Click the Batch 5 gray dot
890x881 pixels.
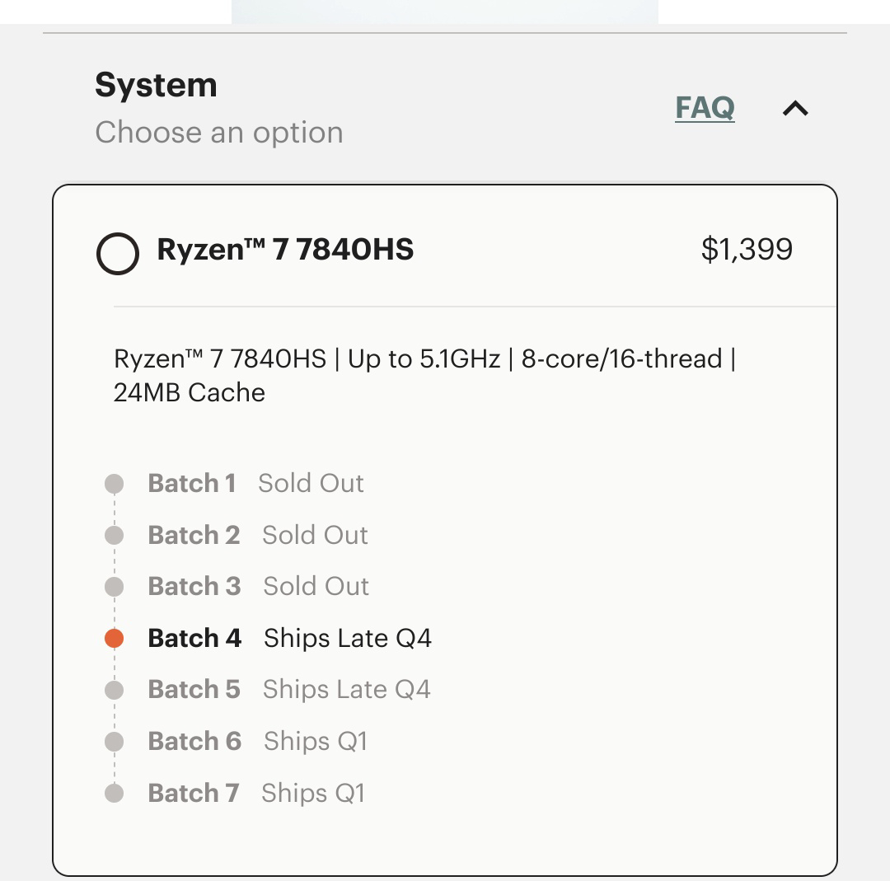click(x=115, y=690)
